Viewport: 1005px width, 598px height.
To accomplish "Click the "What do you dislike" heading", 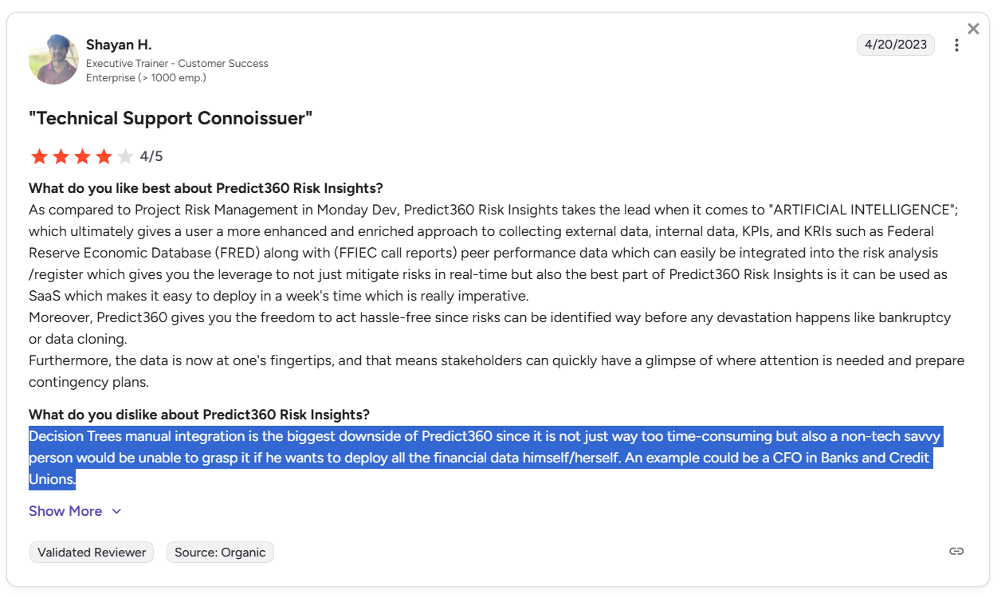I will 199,415.
